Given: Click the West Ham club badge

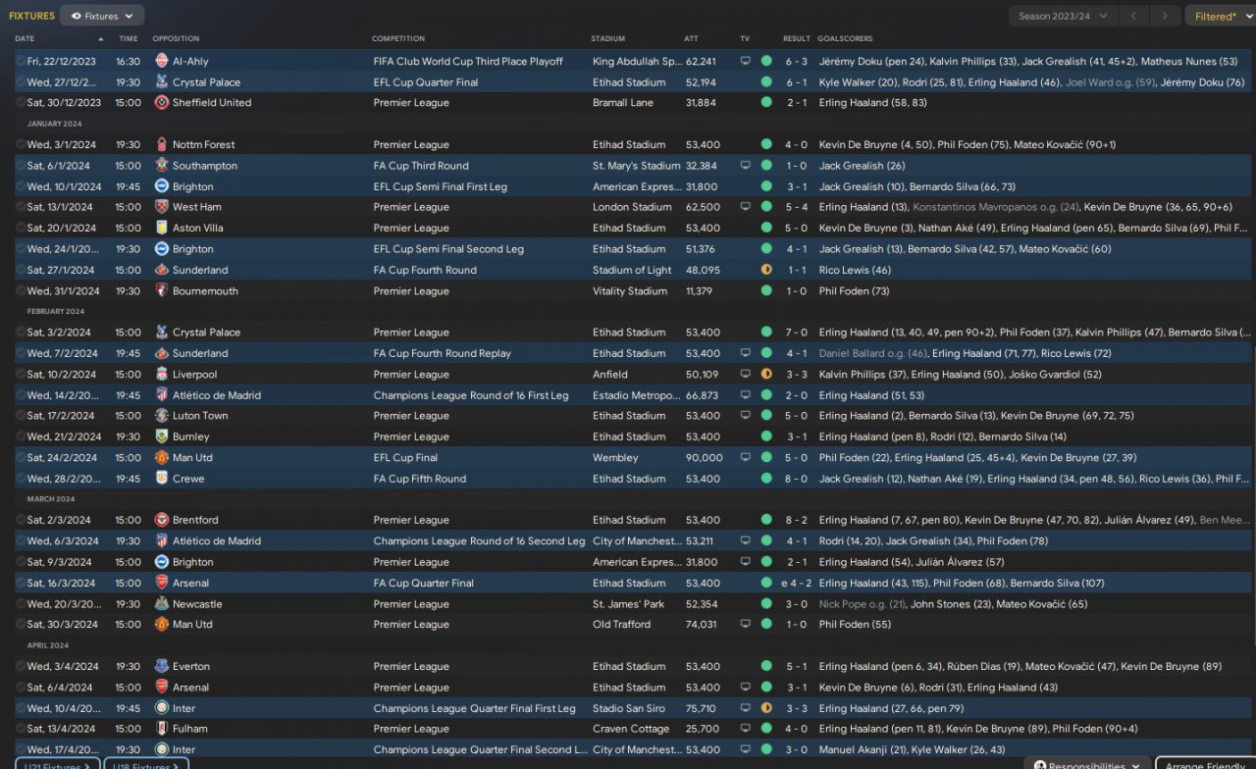Looking at the screenshot, I should pyautogui.click(x=162, y=207).
